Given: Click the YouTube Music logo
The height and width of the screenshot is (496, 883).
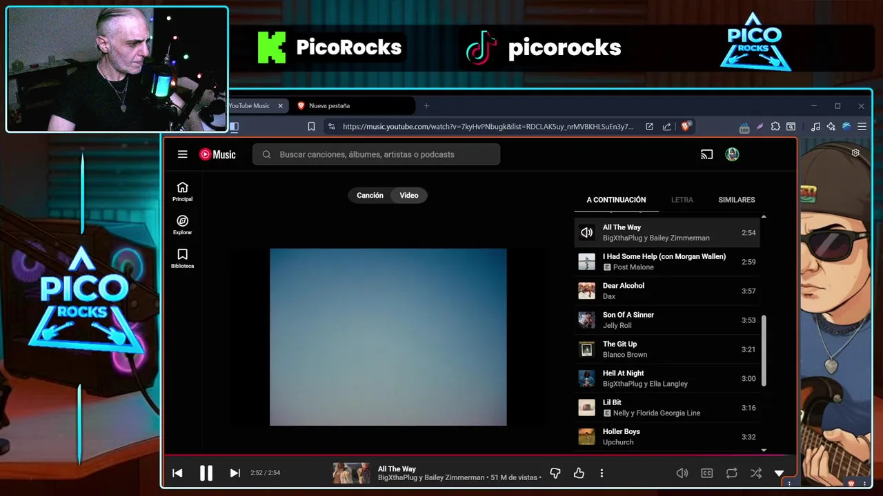Looking at the screenshot, I should pos(217,154).
